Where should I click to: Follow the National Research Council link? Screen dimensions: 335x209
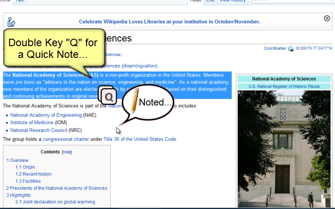click(39, 130)
